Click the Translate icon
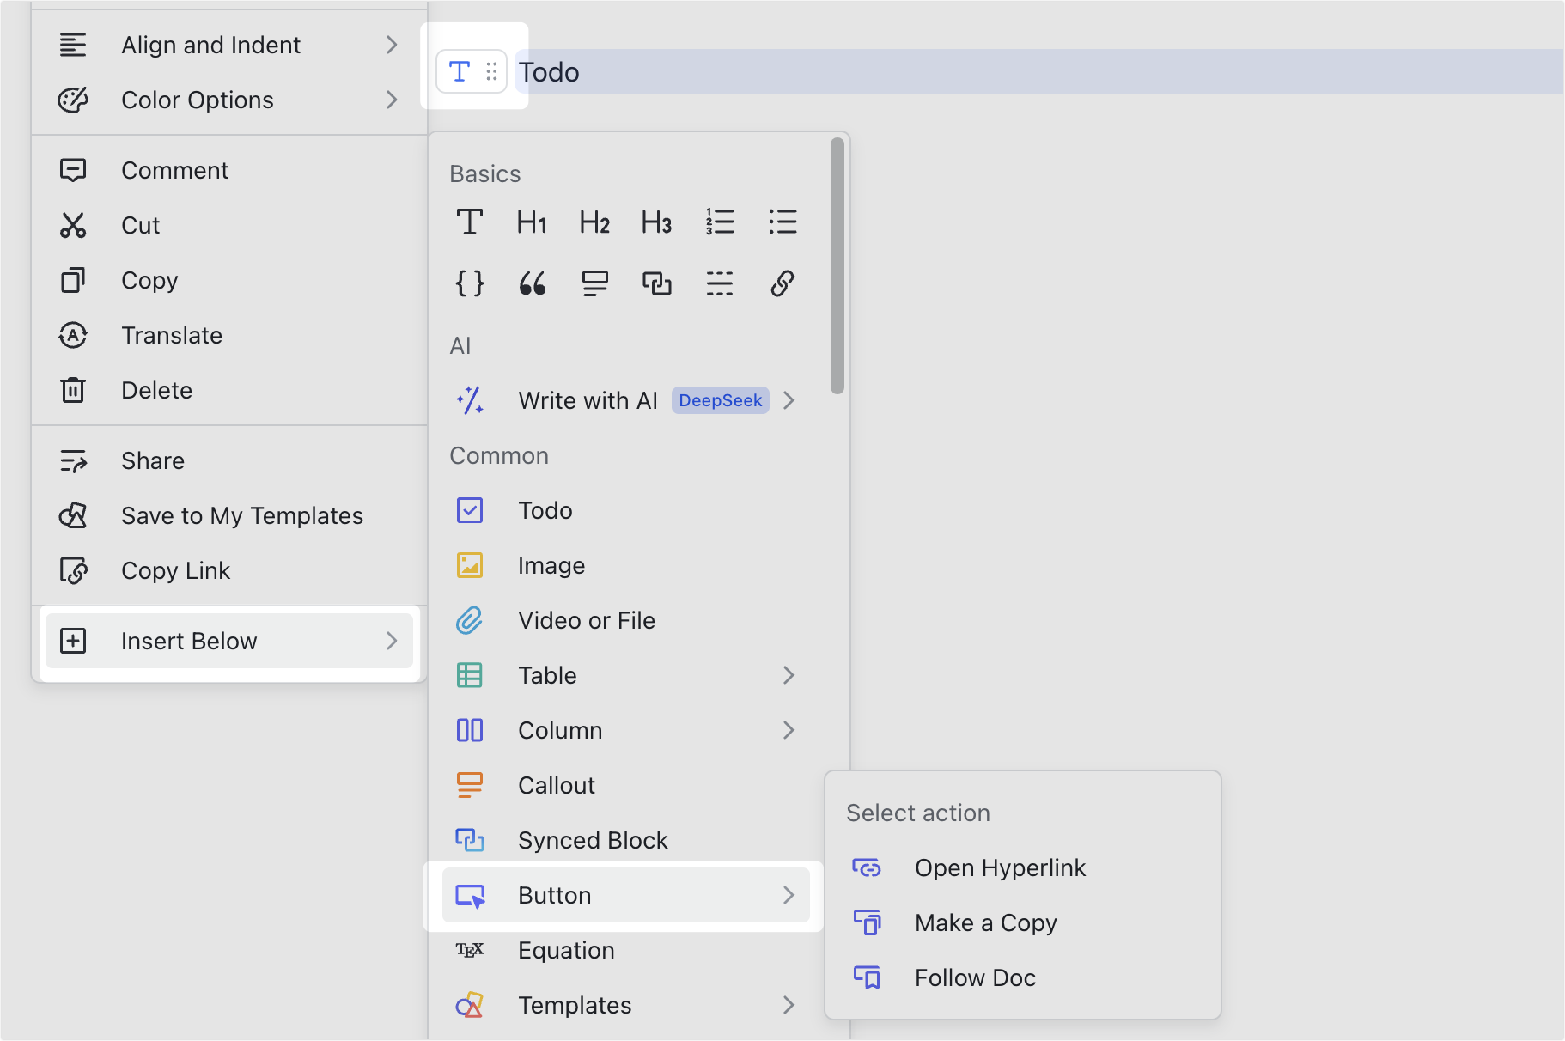This screenshot has width=1565, height=1041. [73, 335]
